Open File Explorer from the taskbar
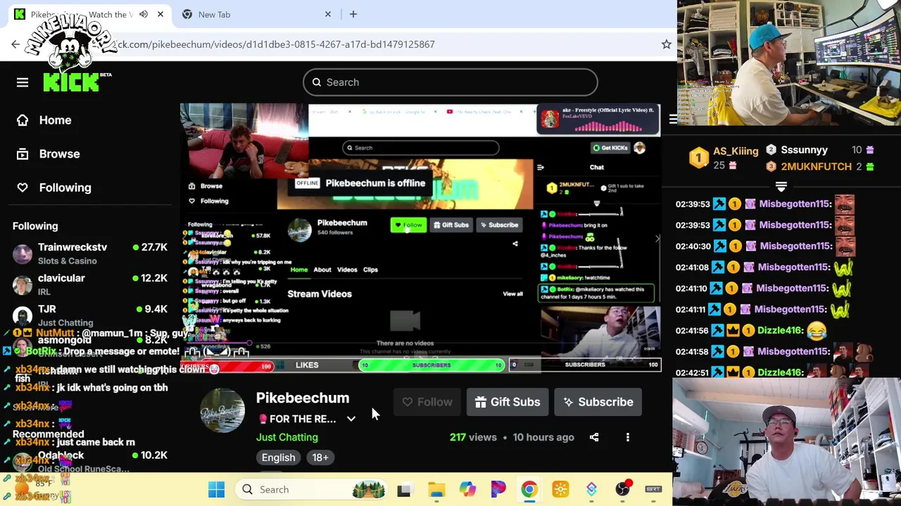This screenshot has width=901, height=506. point(436,490)
